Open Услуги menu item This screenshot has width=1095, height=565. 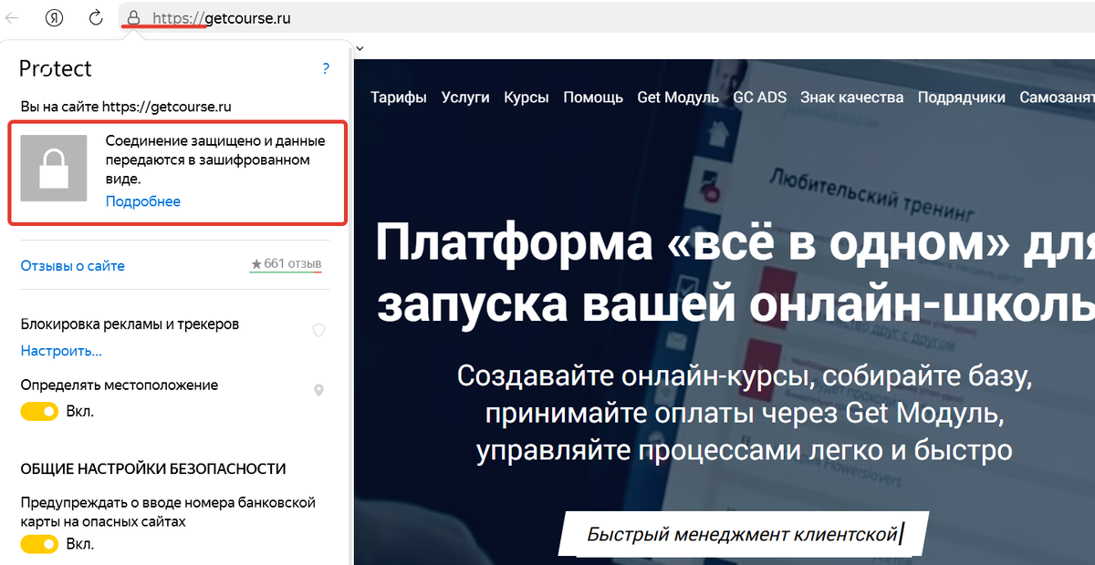pos(465,98)
